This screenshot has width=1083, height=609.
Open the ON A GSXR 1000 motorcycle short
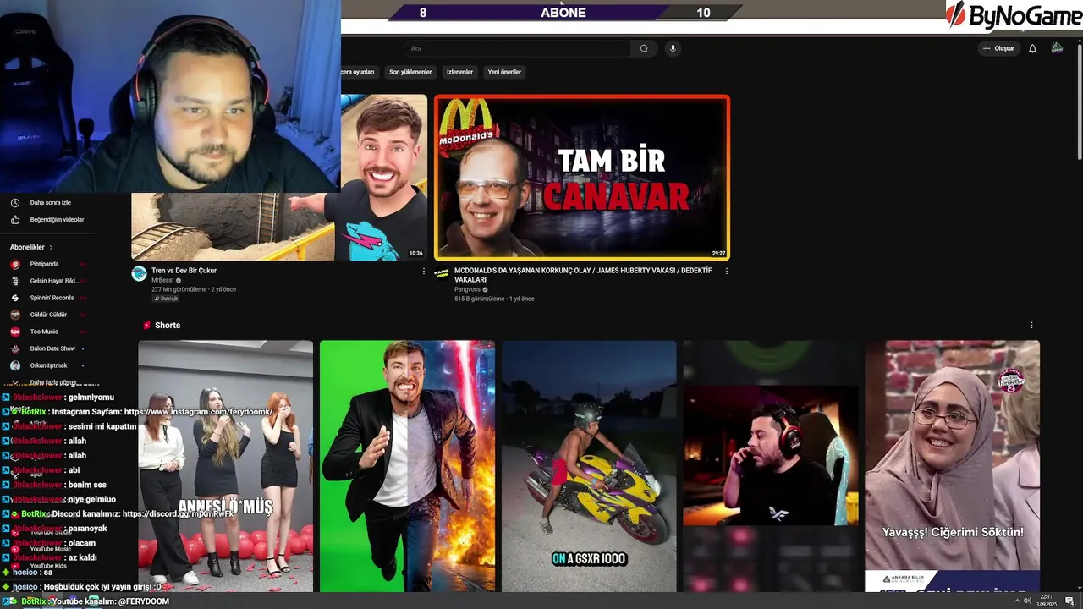point(589,466)
